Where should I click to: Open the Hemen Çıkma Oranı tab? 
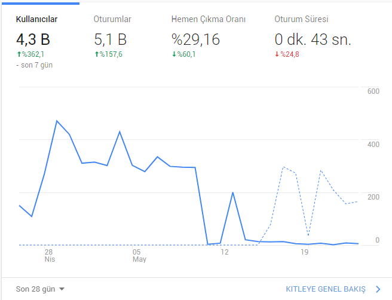coord(208,19)
